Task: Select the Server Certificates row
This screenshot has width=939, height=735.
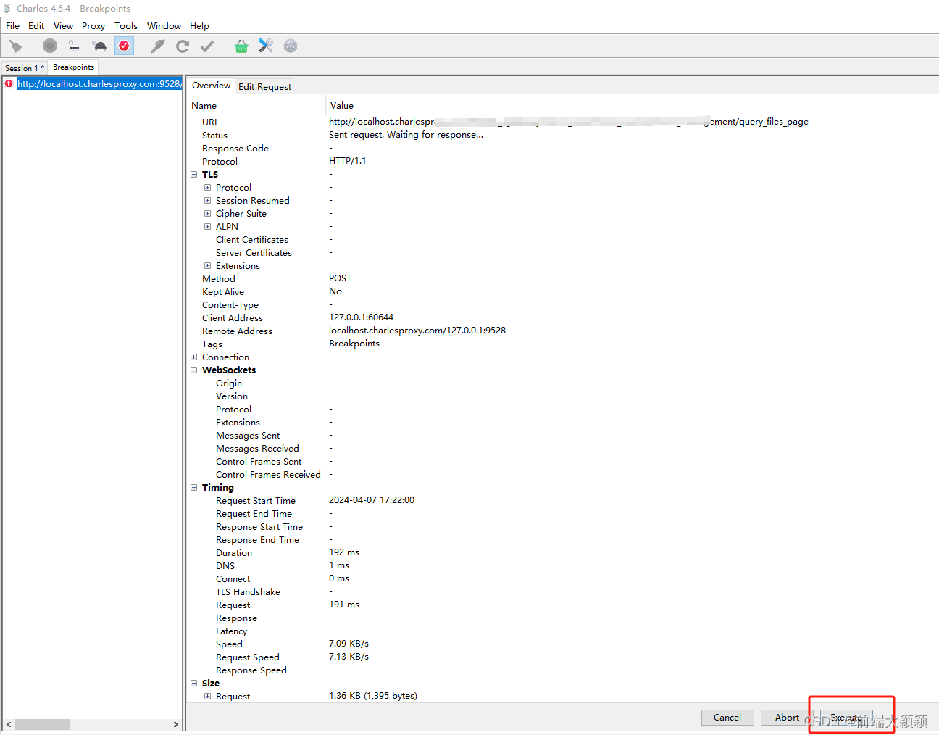Action: tap(562, 253)
